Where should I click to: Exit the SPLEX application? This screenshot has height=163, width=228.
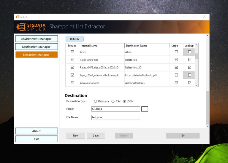tap(36, 139)
